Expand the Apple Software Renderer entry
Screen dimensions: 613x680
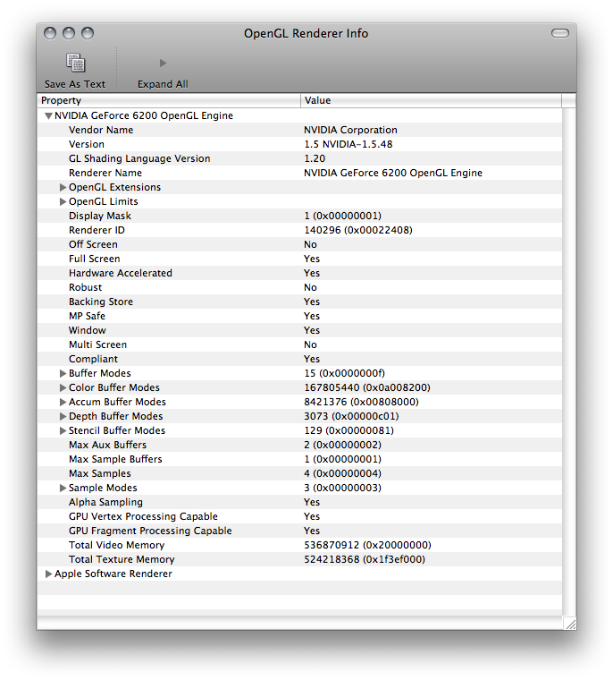(x=48, y=574)
